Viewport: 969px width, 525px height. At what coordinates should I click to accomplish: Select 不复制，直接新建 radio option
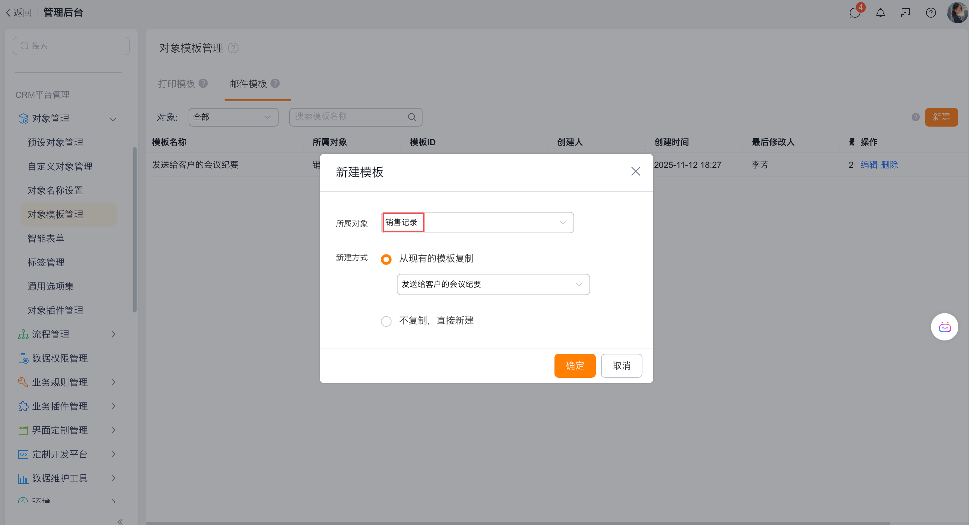tap(386, 321)
